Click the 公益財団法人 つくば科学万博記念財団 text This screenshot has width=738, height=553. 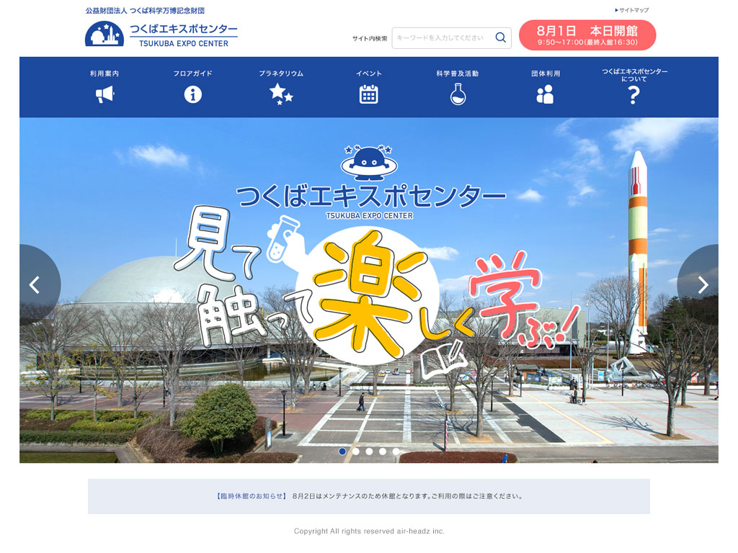(145, 10)
